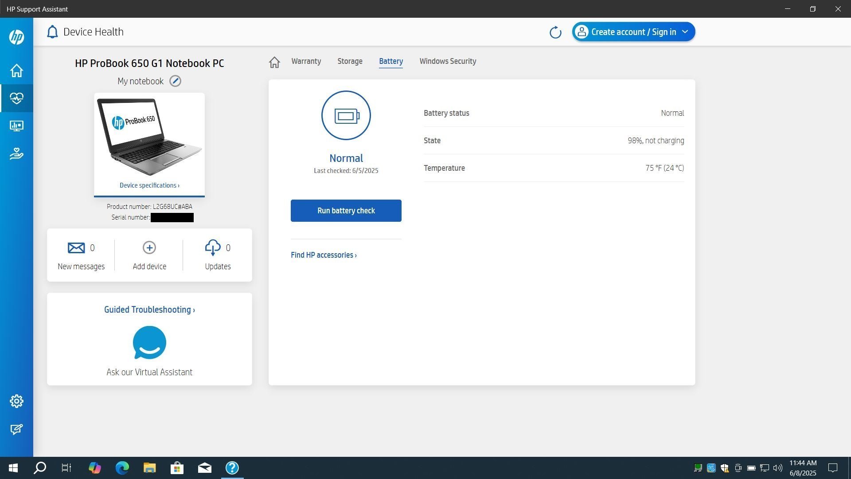The width and height of the screenshot is (851, 479).
Task: Select the Battery tab
Action: click(x=391, y=61)
